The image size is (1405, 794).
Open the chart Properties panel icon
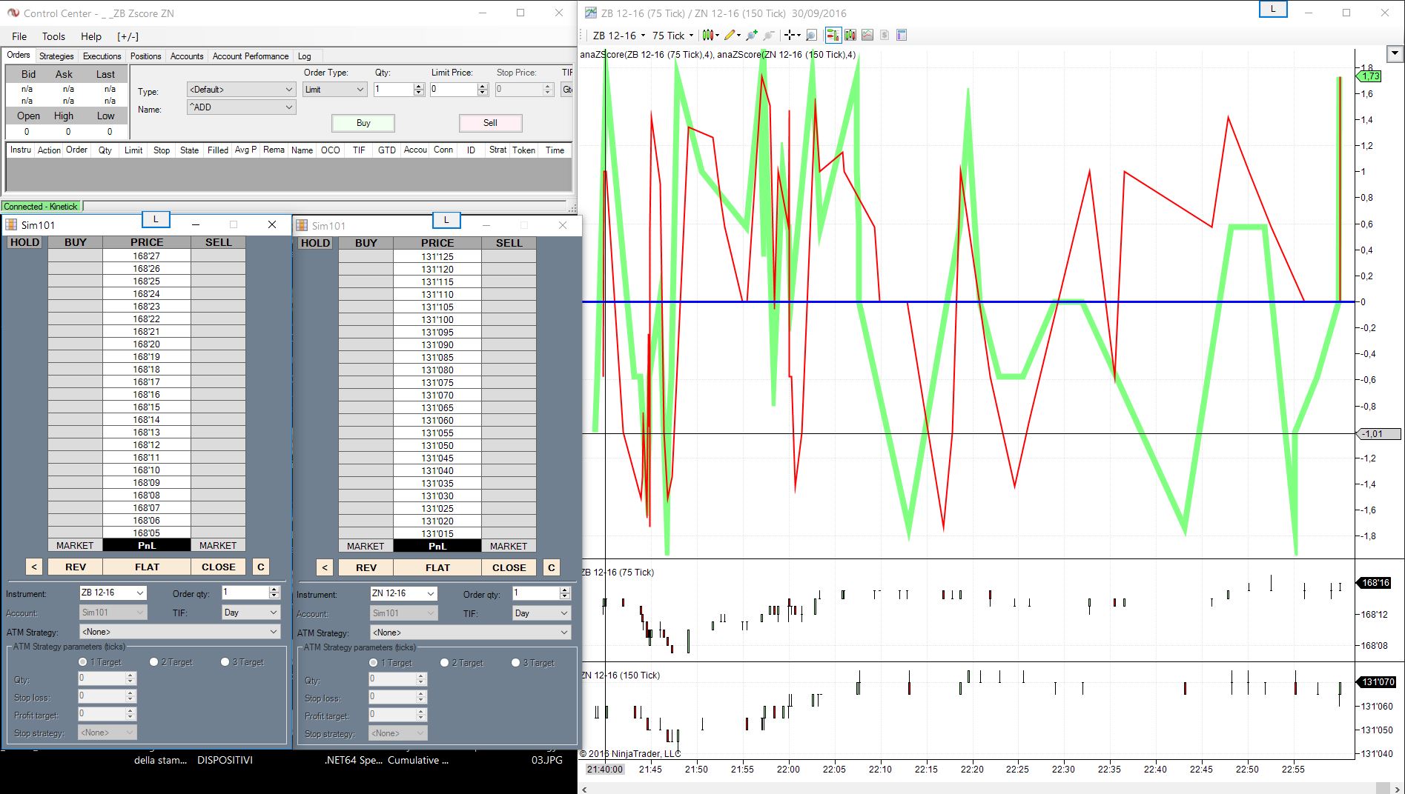pos(902,35)
